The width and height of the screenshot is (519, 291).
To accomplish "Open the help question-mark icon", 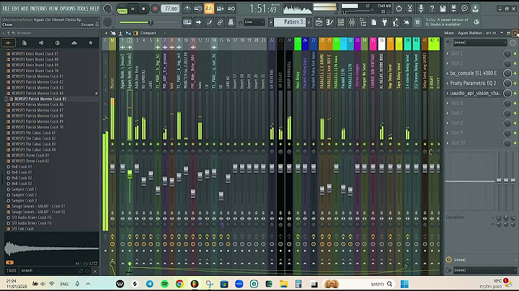I will click(x=432, y=9).
